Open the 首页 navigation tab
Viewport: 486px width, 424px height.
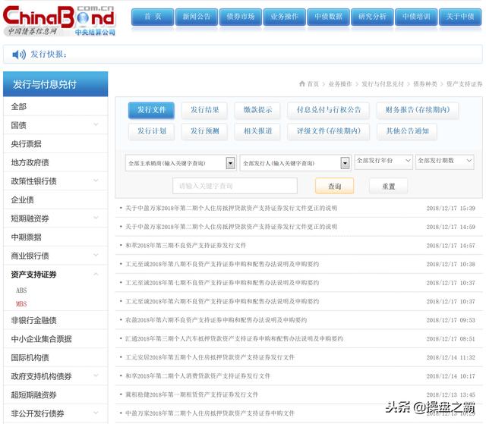coord(153,17)
